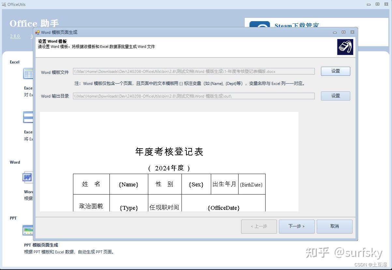Image resolution: width=392 pixels, height=270 pixels.
Task: Click 设置 button for Word 模板文件
Action: [335, 71]
